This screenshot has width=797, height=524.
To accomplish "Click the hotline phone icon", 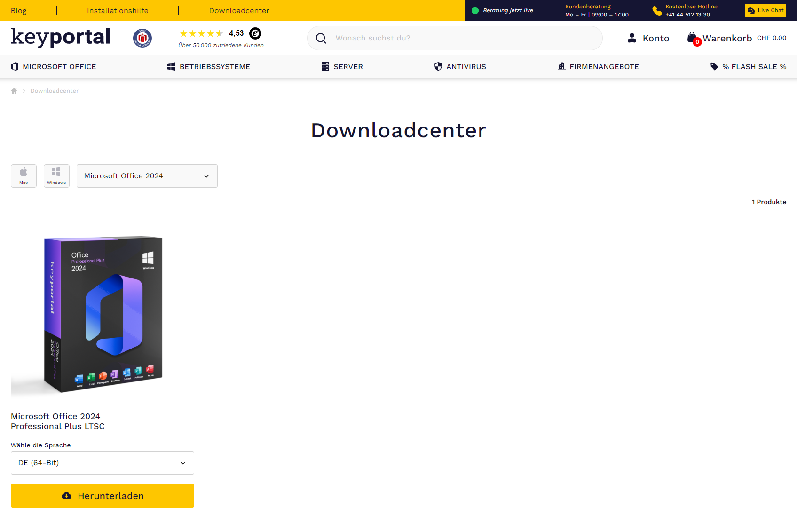I will click(x=657, y=10).
